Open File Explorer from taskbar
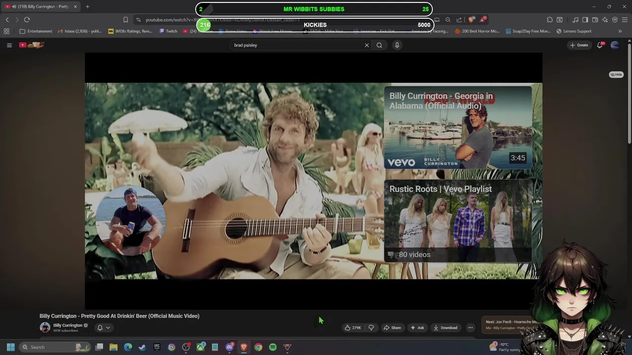 point(114,347)
